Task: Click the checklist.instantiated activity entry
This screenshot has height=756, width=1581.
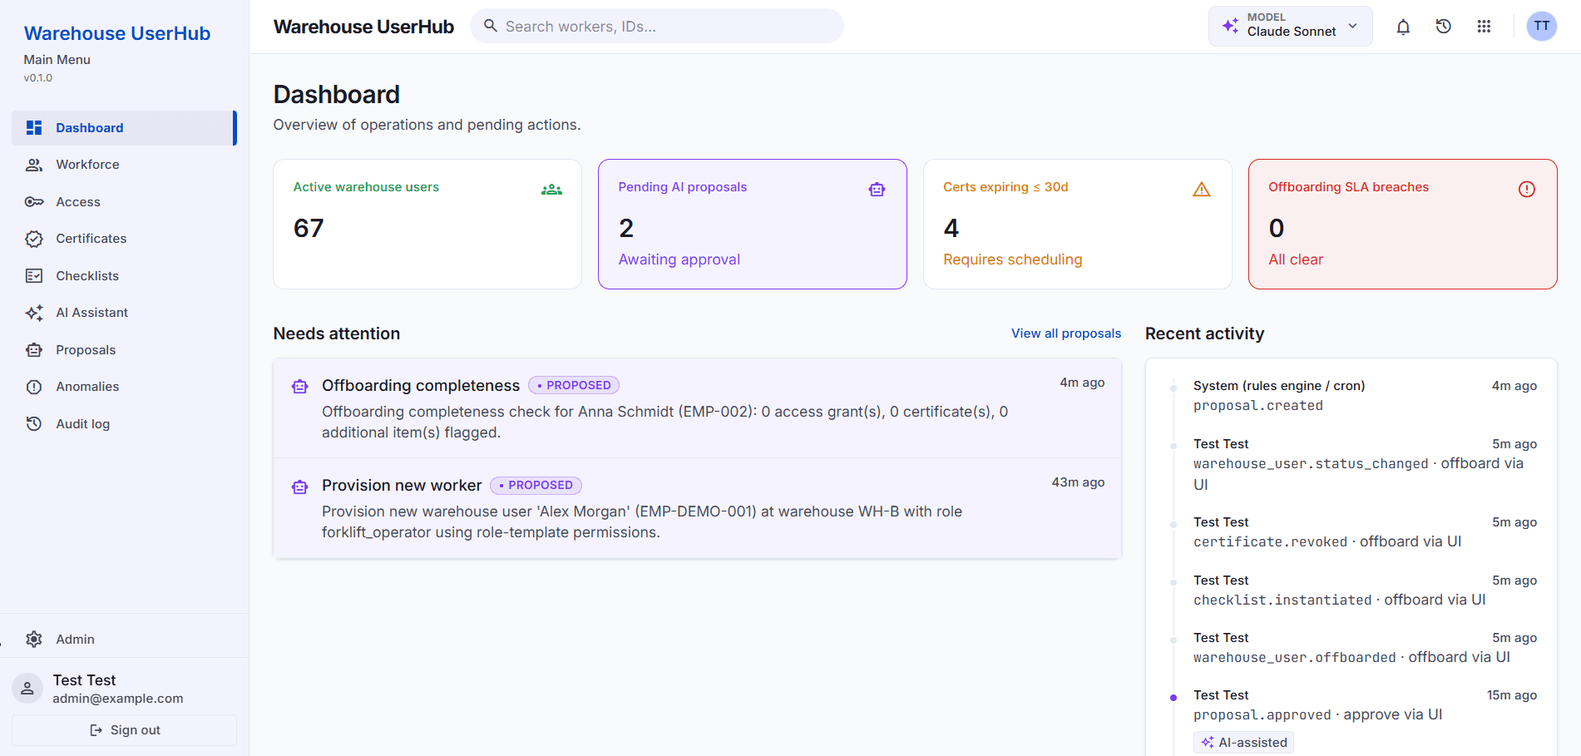Action: (x=1365, y=590)
